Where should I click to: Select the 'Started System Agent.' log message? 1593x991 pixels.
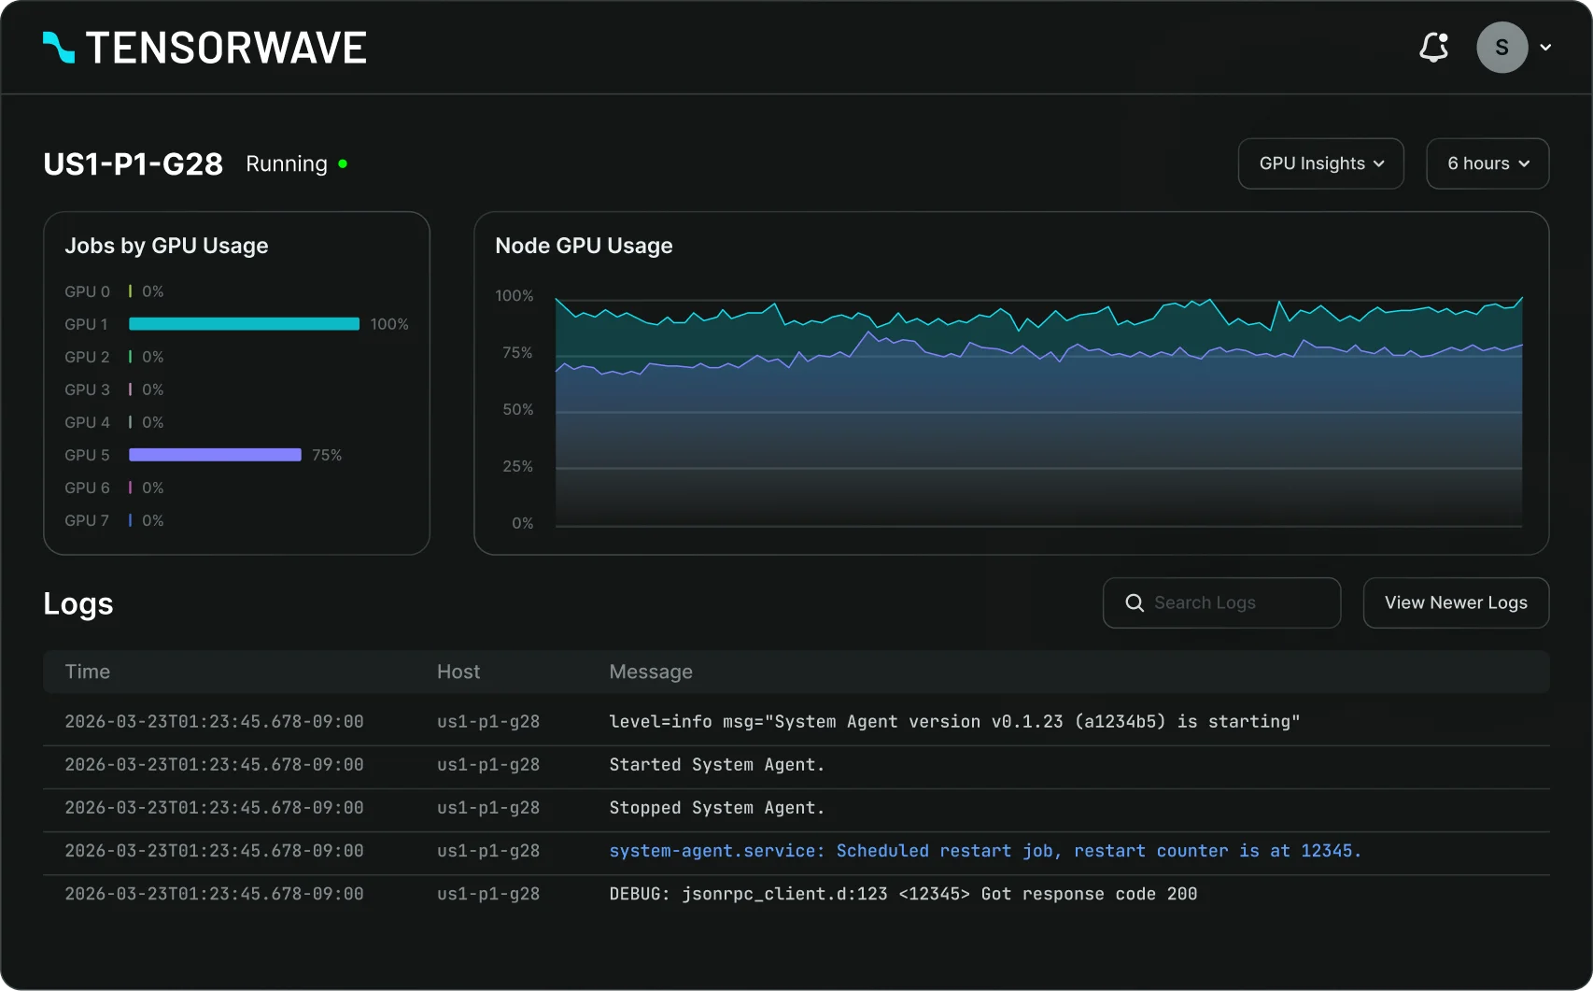pos(717,765)
